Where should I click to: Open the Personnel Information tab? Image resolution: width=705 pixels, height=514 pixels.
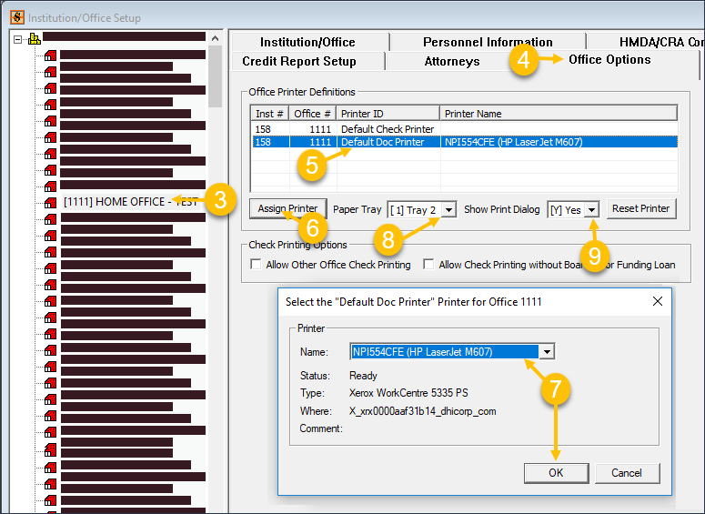488,42
